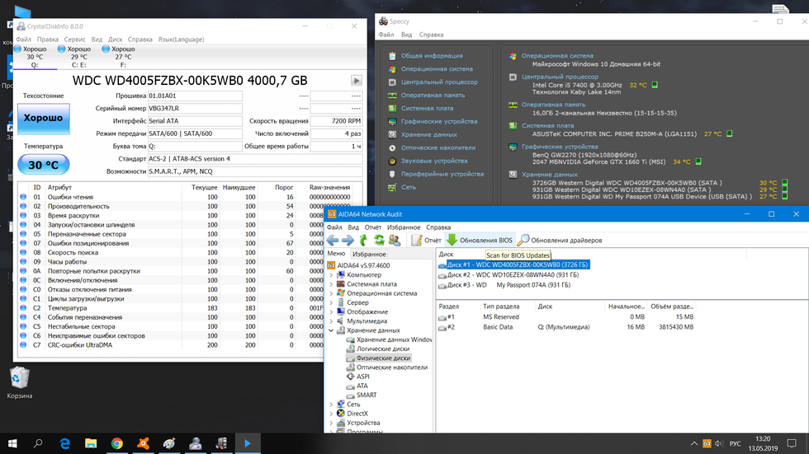The height and width of the screenshot is (454, 809).
Task: Select Операционная система in Speccy sidebar
Action: pos(437,69)
